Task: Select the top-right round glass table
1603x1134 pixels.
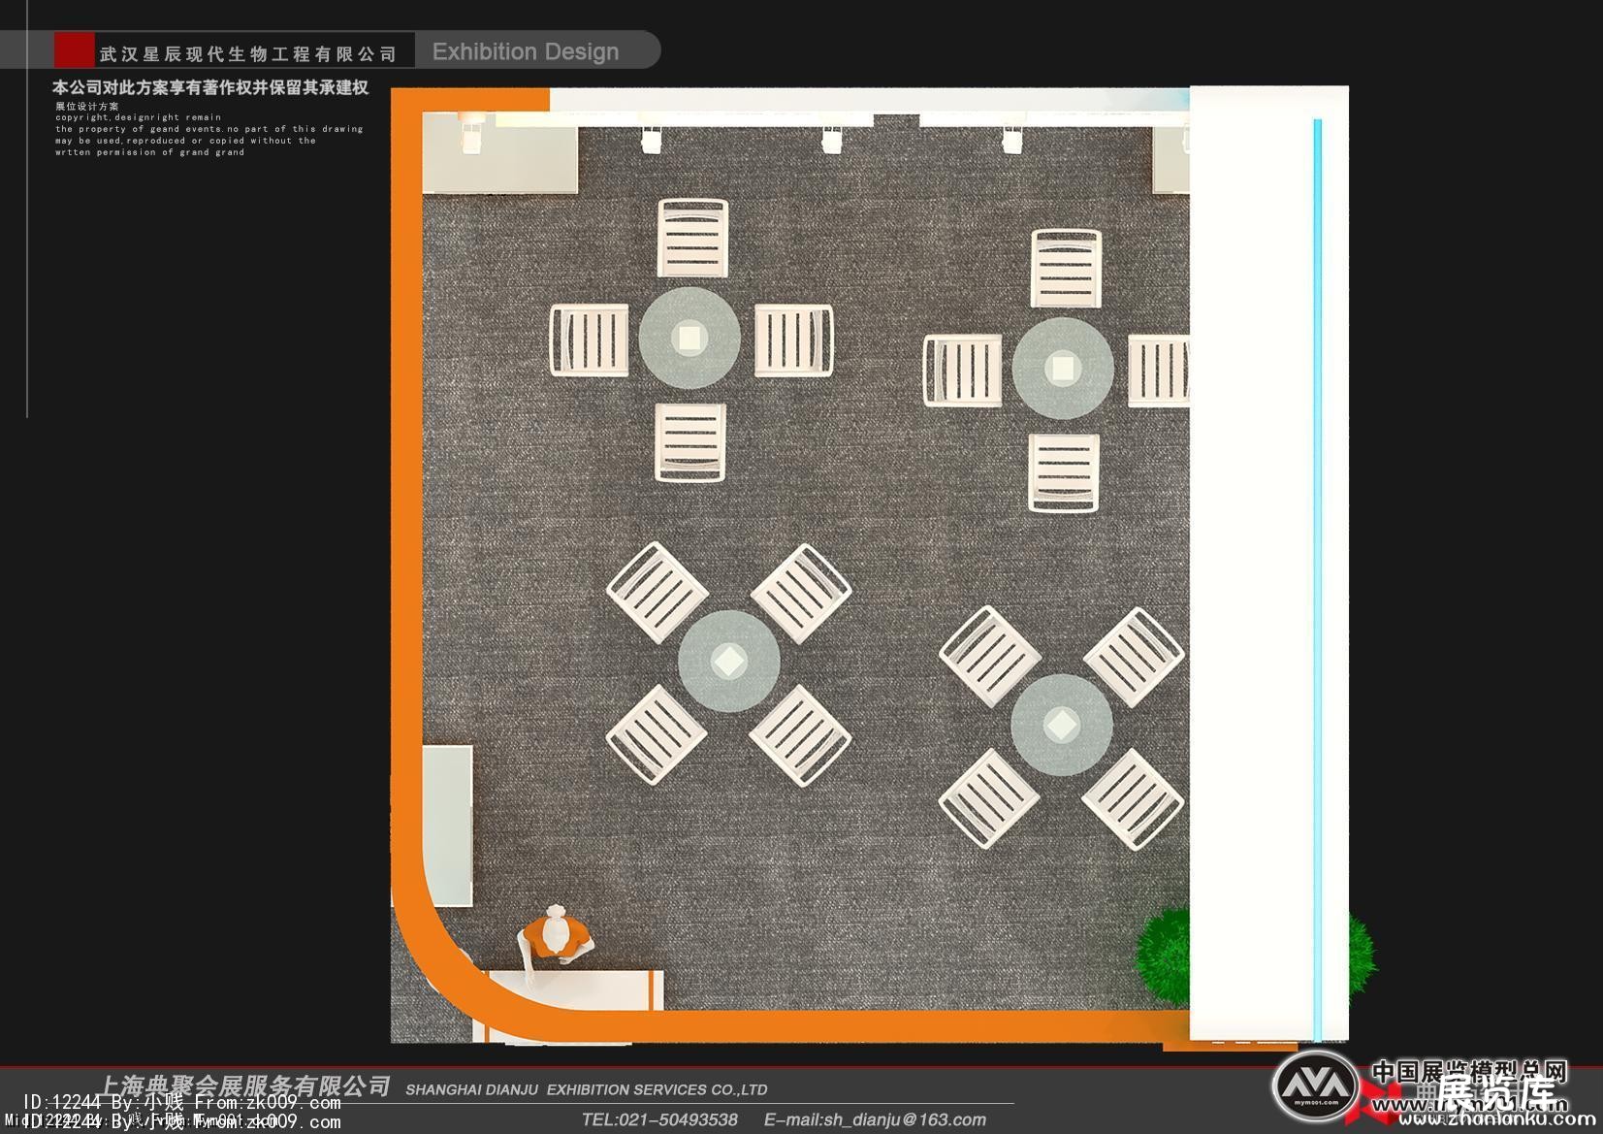Action: (1063, 368)
